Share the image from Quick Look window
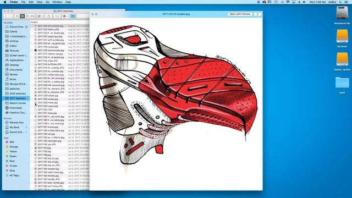The height and width of the screenshot is (198, 352). [x=257, y=14]
